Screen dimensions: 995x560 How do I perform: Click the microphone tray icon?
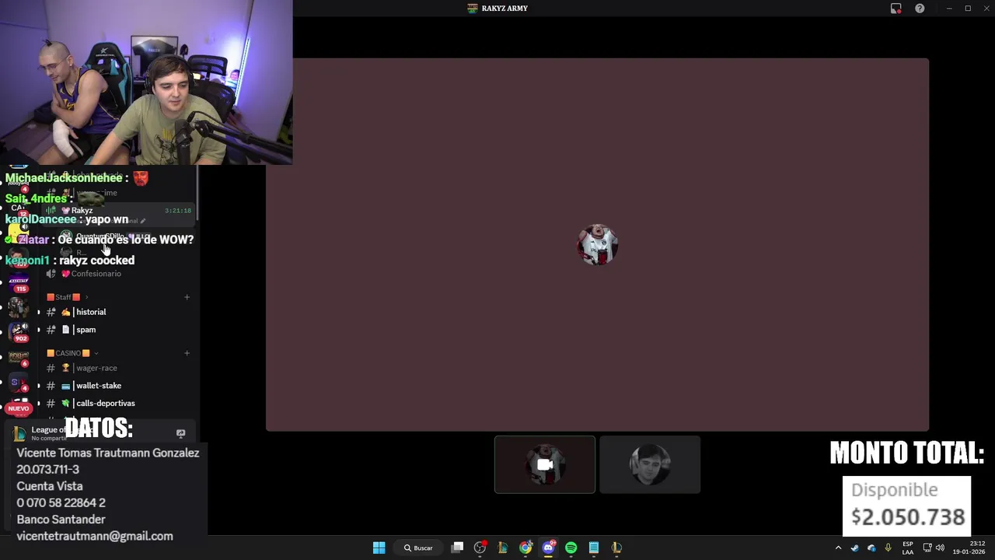(888, 548)
